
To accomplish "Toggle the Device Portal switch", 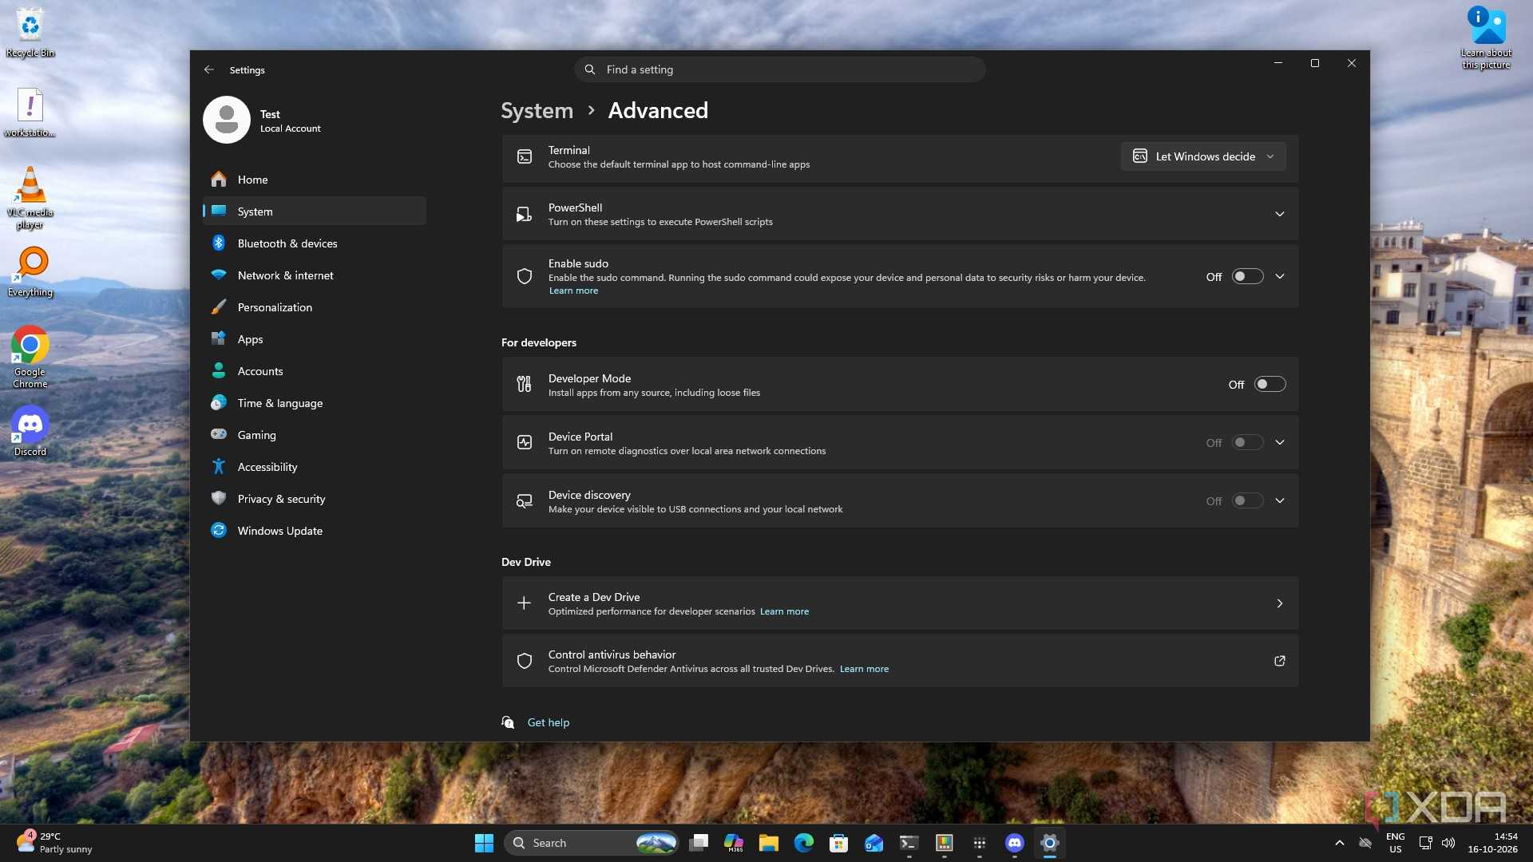I will click(x=1247, y=443).
